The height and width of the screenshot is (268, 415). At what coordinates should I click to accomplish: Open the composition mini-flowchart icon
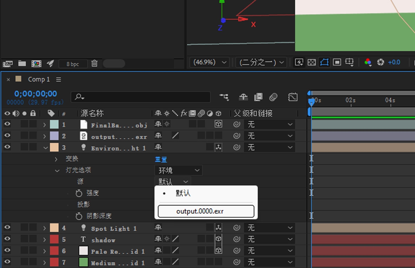tap(224, 97)
